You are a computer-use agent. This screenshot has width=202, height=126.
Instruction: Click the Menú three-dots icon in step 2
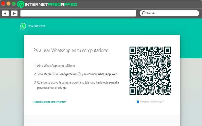click(54, 74)
